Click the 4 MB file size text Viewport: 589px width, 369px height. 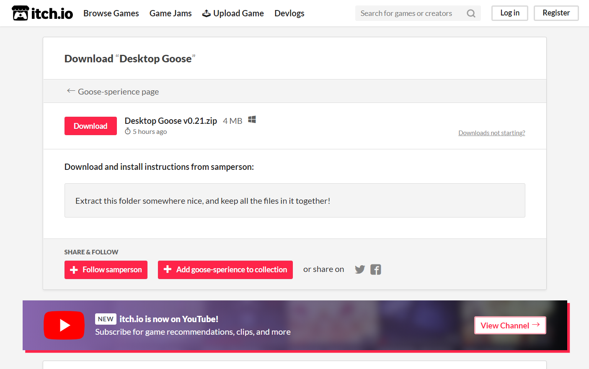pos(232,121)
